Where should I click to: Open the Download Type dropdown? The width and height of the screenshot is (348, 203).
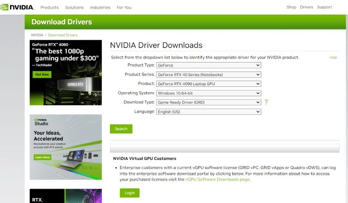pyautogui.click(x=209, y=102)
